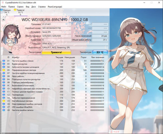Click the features field S.M.A.R.T., NCQ

(x=75, y=48)
